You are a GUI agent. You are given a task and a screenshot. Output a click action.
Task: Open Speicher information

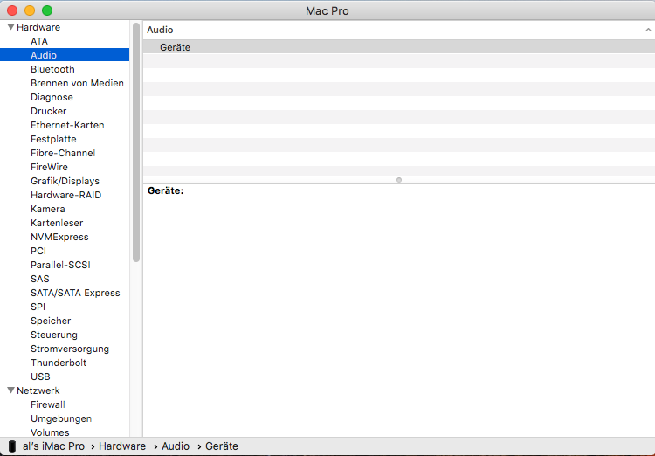click(51, 321)
